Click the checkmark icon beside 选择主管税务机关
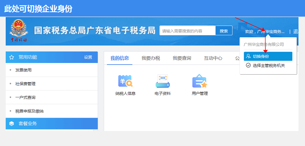Viewport: 305px width, 146px height. click(248, 65)
